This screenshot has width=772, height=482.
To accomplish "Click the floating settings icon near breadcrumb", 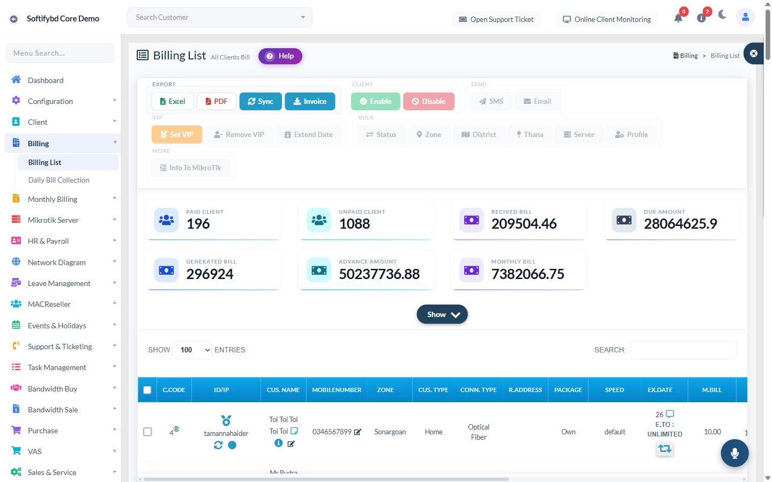I will click(754, 54).
